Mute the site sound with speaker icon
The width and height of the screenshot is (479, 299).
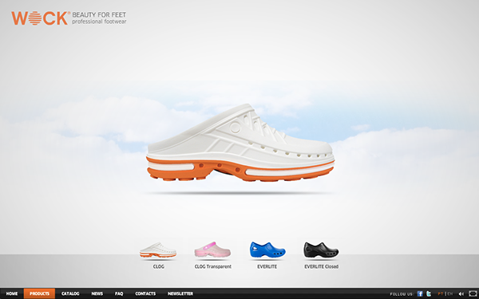click(461, 293)
